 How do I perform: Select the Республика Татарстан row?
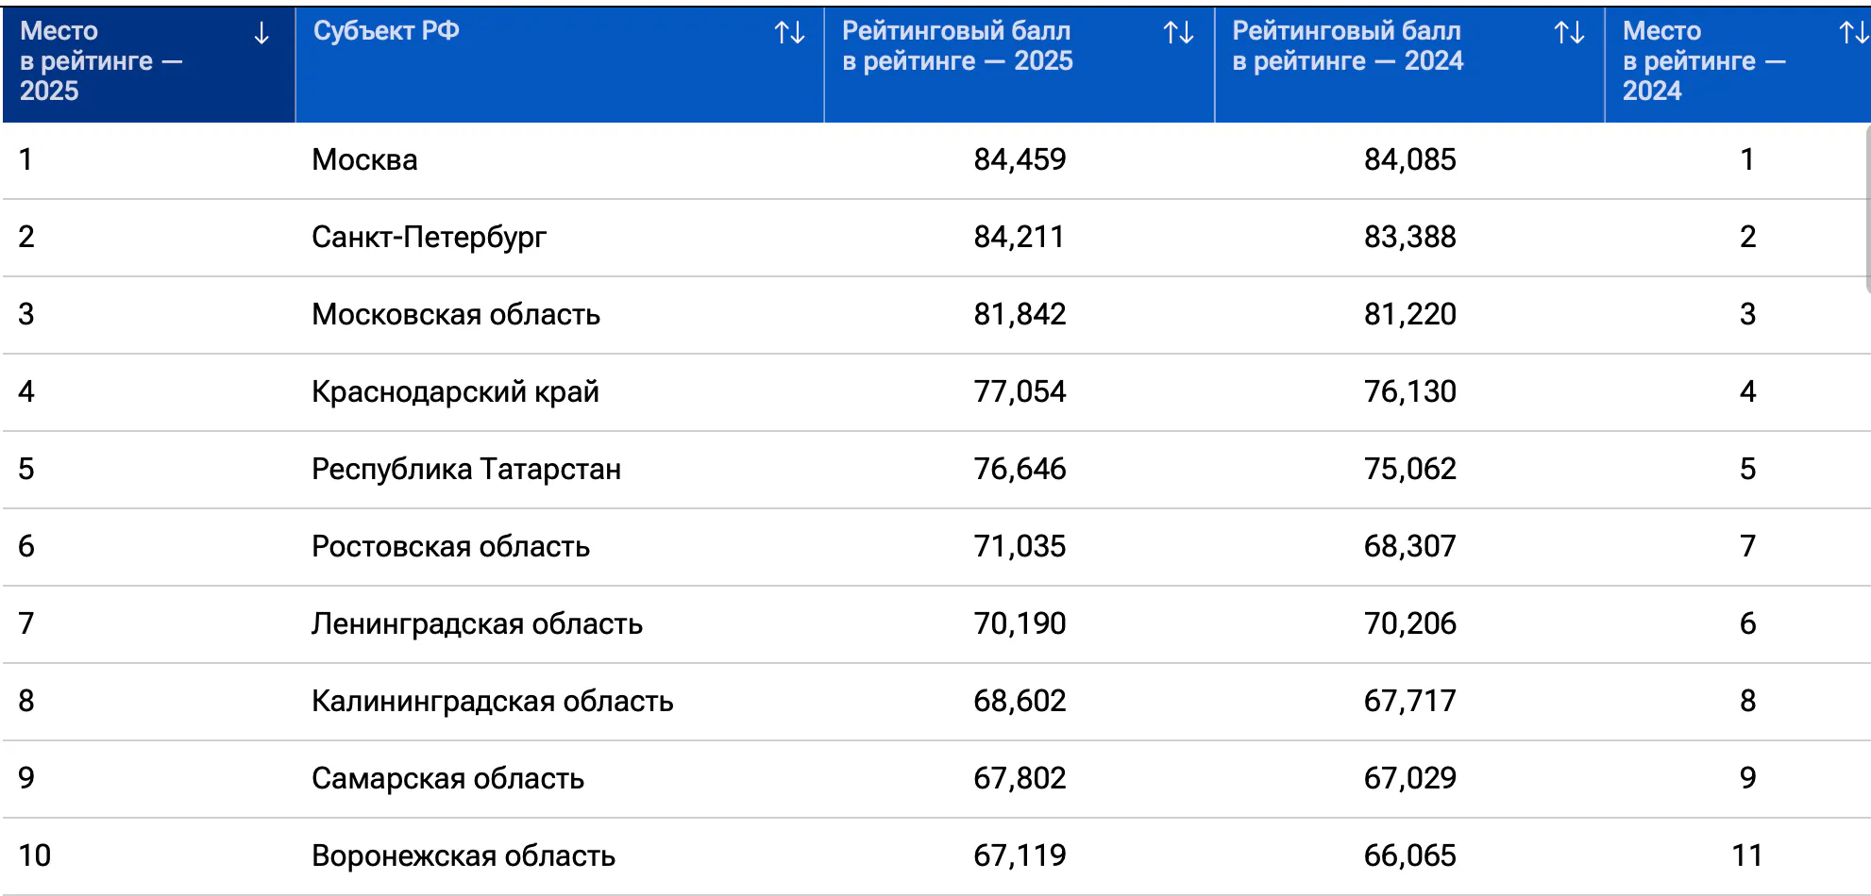[935, 470]
